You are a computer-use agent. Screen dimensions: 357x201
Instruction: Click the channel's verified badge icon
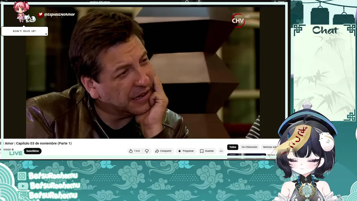13,150
